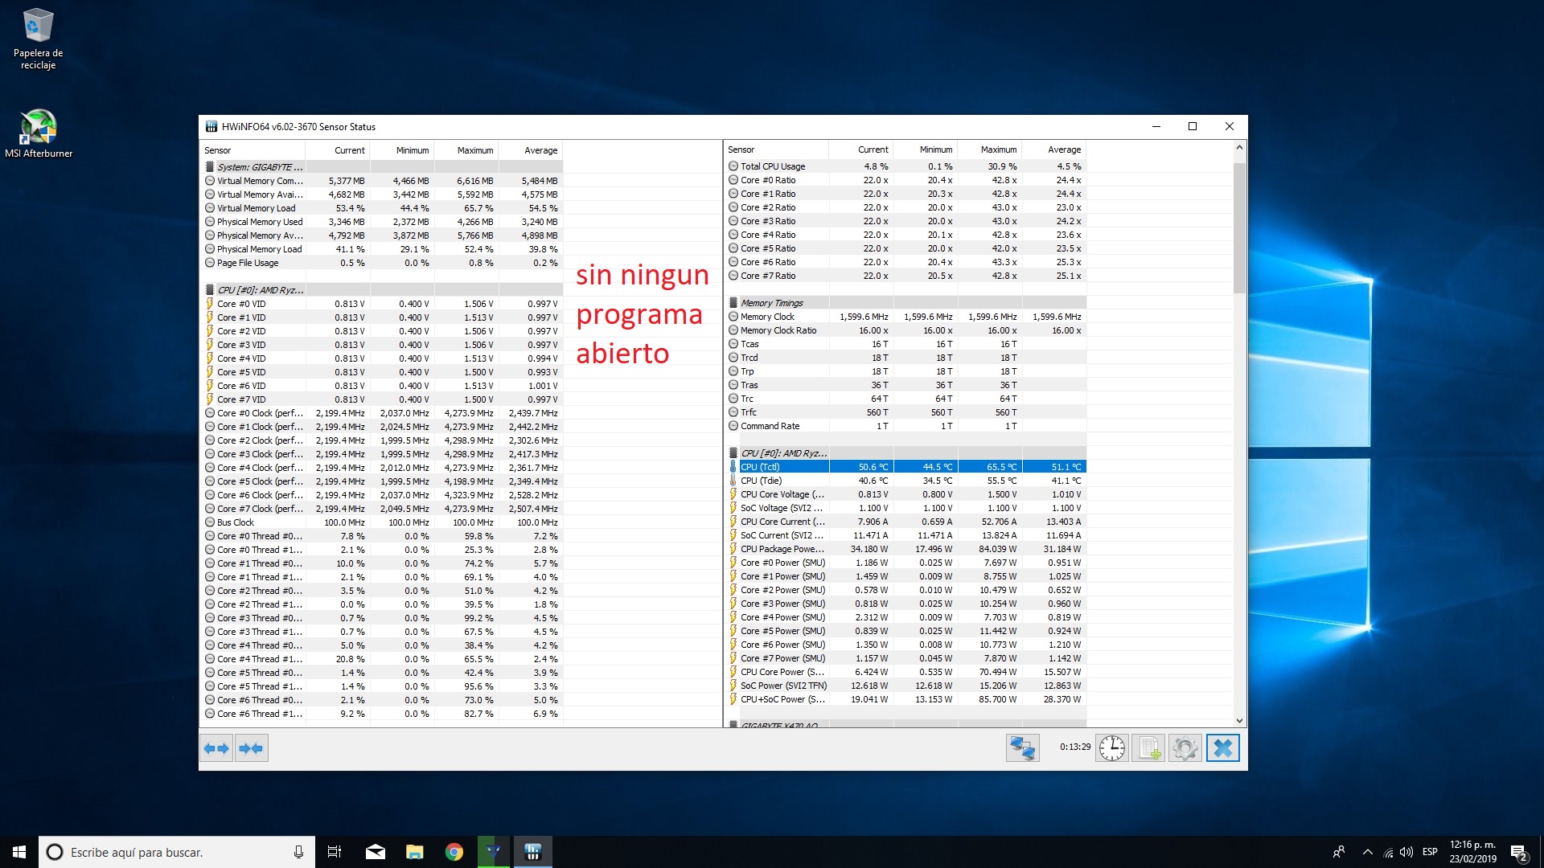The height and width of the screenshot is (868, 1544).
Task: Open the Windows Start menu
Action: 19,852
